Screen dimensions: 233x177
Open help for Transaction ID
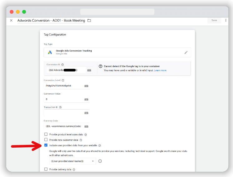[x=60, y=107]
